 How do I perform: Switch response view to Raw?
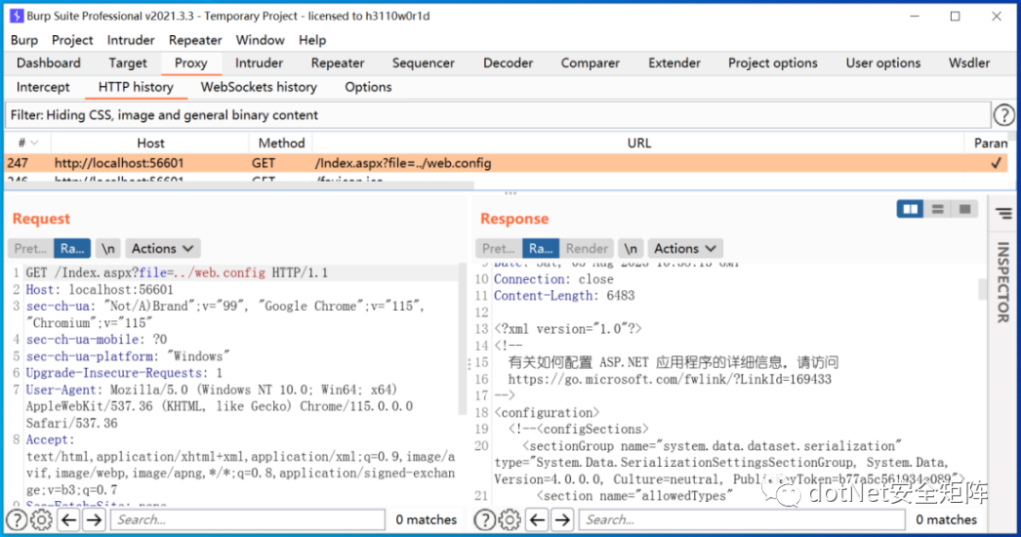541,249
